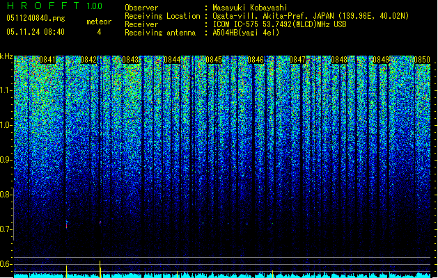This screenshot has width=438, height=278.
Task: Click the red meteor echo after 0841
Action: tap(66, 225)
